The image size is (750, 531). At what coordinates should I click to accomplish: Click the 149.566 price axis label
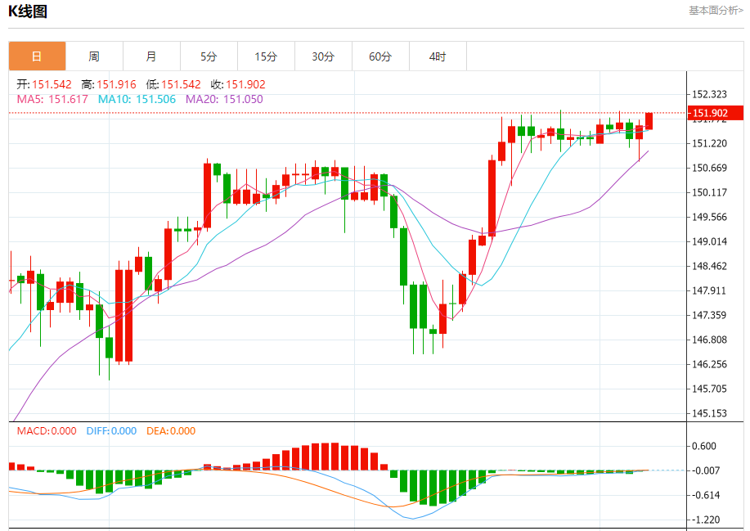pos(709,217)
